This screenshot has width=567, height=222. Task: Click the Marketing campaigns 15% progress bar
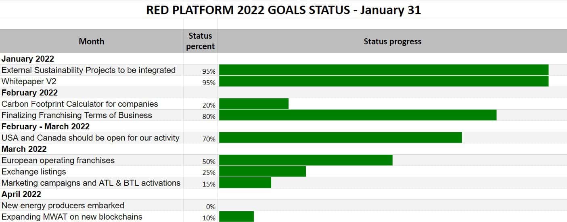(245, 183)
